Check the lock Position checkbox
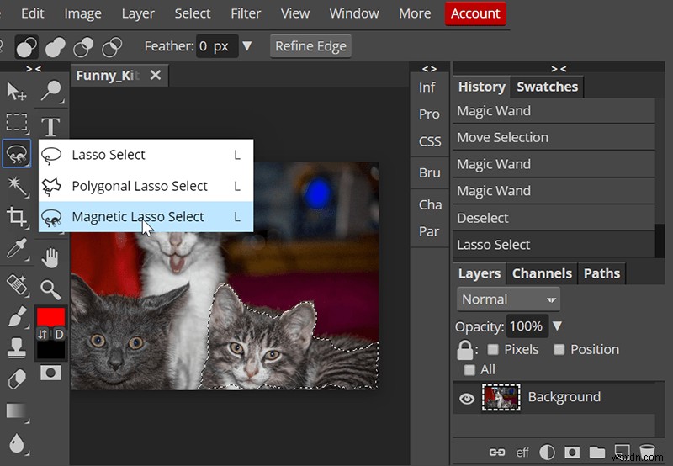 559,350
